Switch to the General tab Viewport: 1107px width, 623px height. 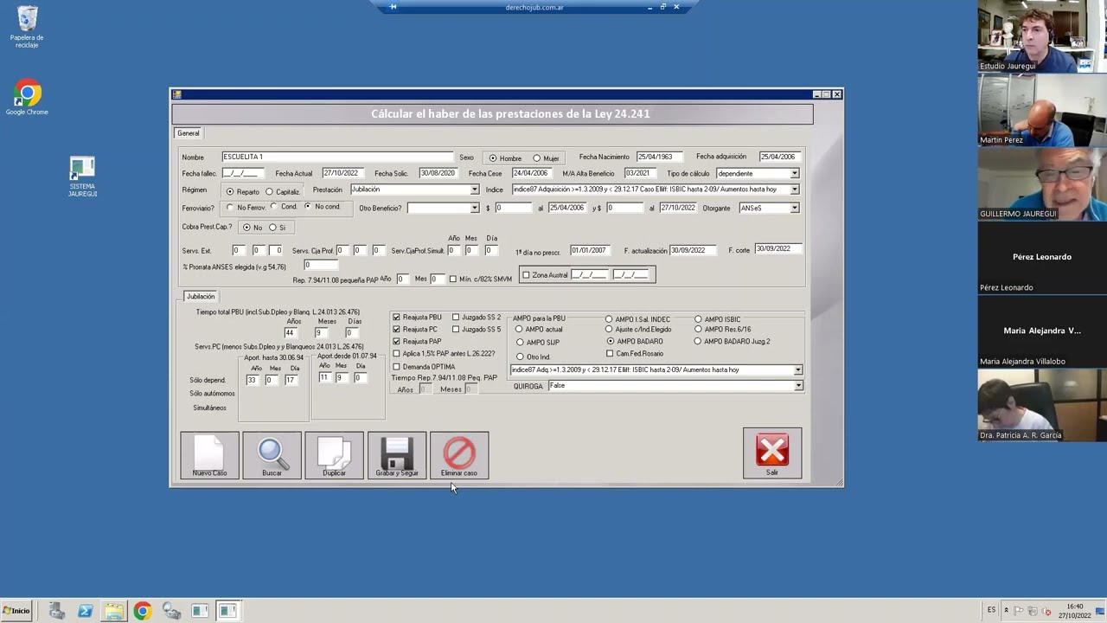tap(189, 133)
